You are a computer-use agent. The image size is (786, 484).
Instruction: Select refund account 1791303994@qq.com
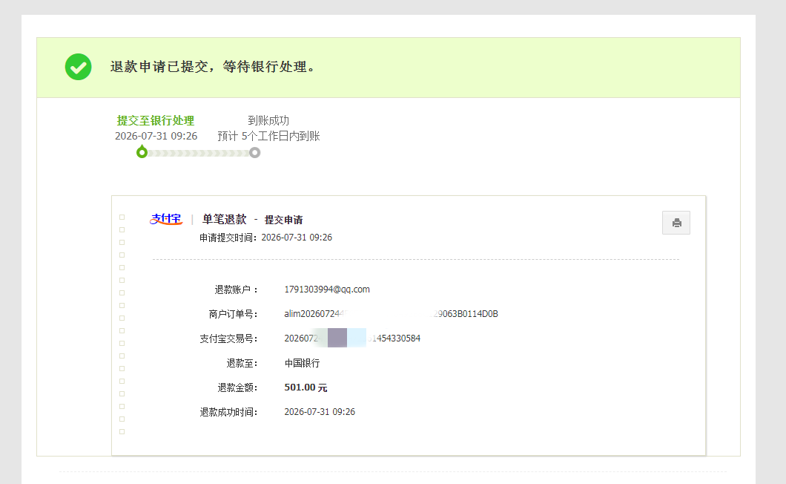tap(327, 290)
